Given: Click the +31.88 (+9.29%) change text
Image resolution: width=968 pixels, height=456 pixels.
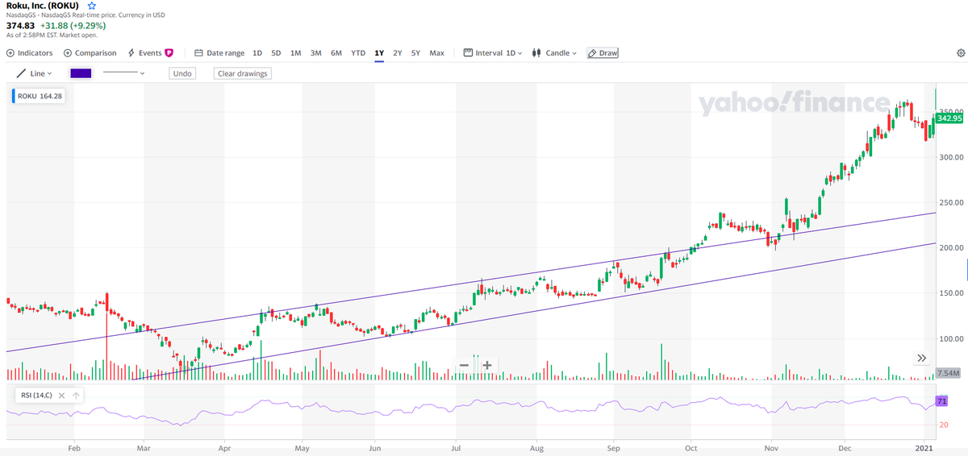Looking at the screenshot, I should click(x=73, y=26).
